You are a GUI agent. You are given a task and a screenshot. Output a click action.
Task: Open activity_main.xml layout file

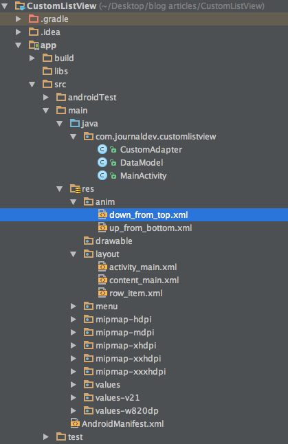point(143,267)
